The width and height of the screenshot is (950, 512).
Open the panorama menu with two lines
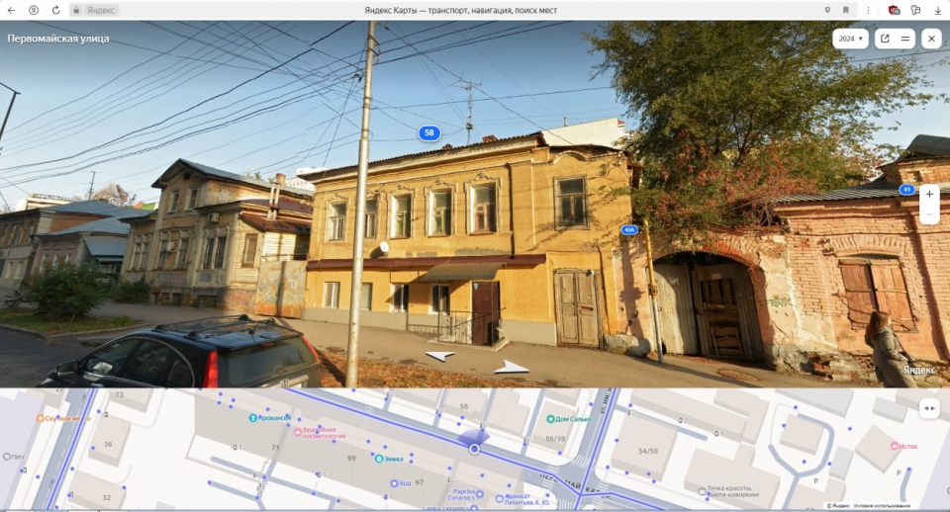click(904, 39)
